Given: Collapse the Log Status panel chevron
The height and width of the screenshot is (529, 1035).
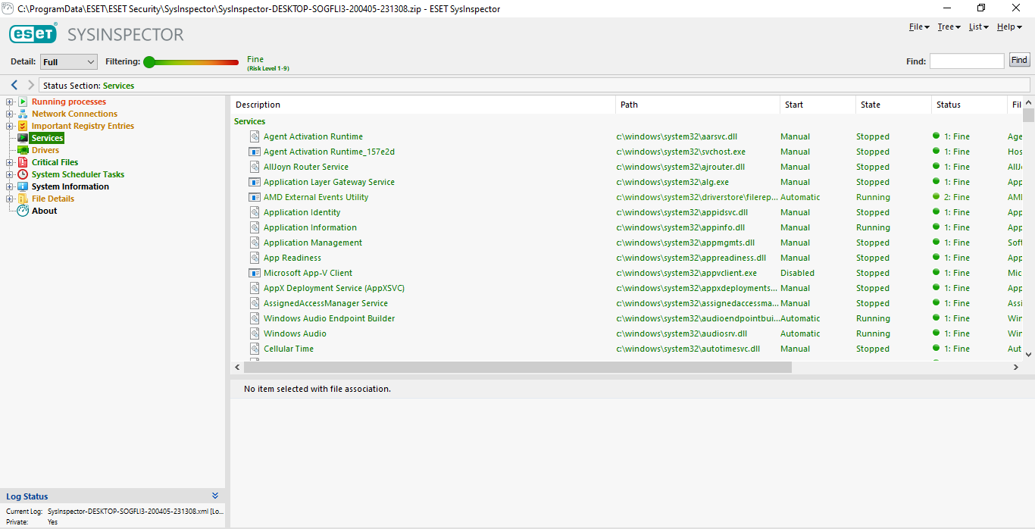Looking at the screenshot, I should pos(215,496).
